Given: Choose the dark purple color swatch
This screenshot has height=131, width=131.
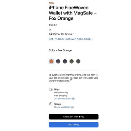Looking at the screenshot, I should (58, 61).
